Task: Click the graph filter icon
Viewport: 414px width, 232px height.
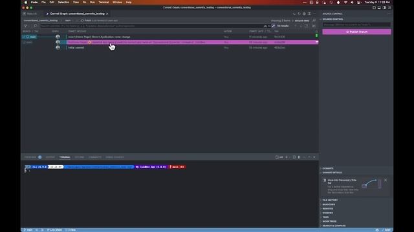Action: (26, 26)
